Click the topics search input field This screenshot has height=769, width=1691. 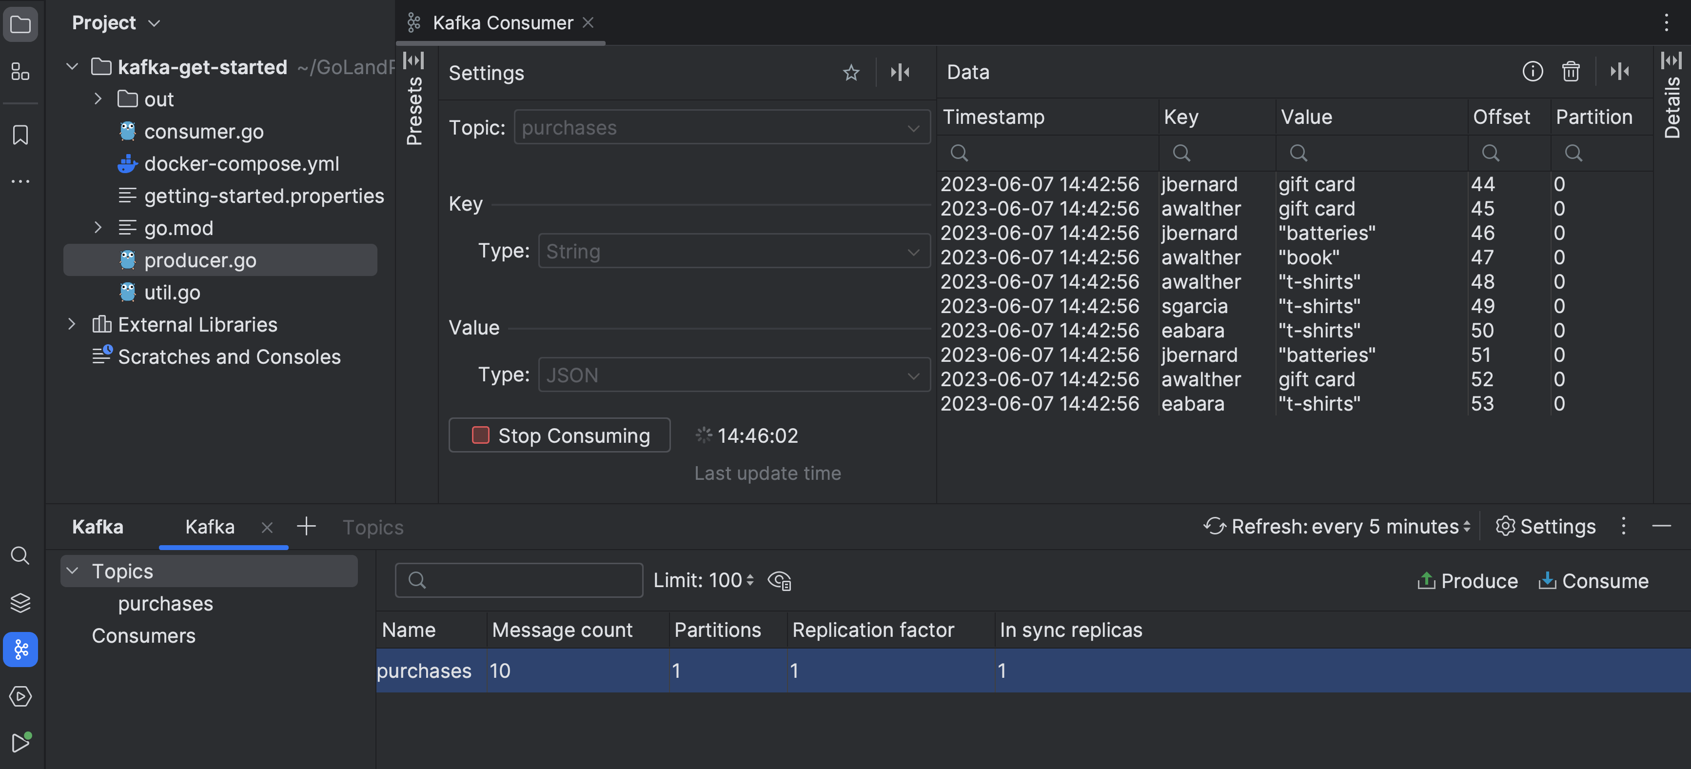(x=519, y=580)
